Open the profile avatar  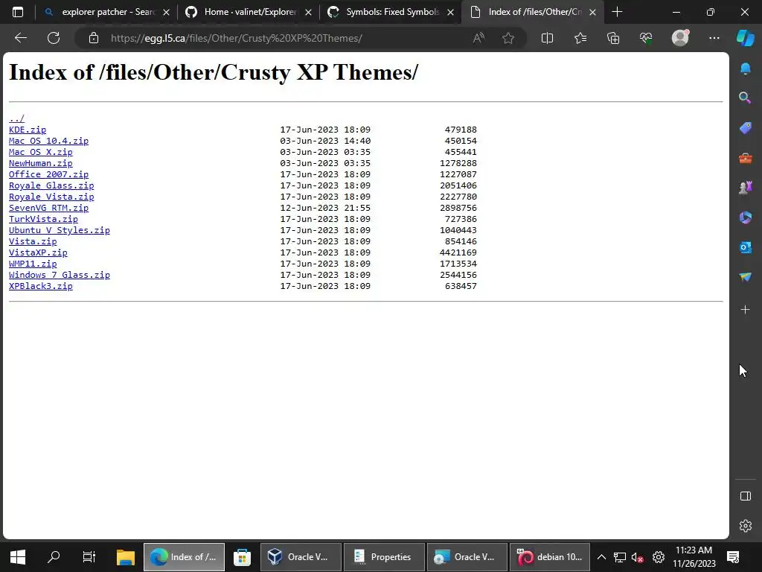(680, 38)
